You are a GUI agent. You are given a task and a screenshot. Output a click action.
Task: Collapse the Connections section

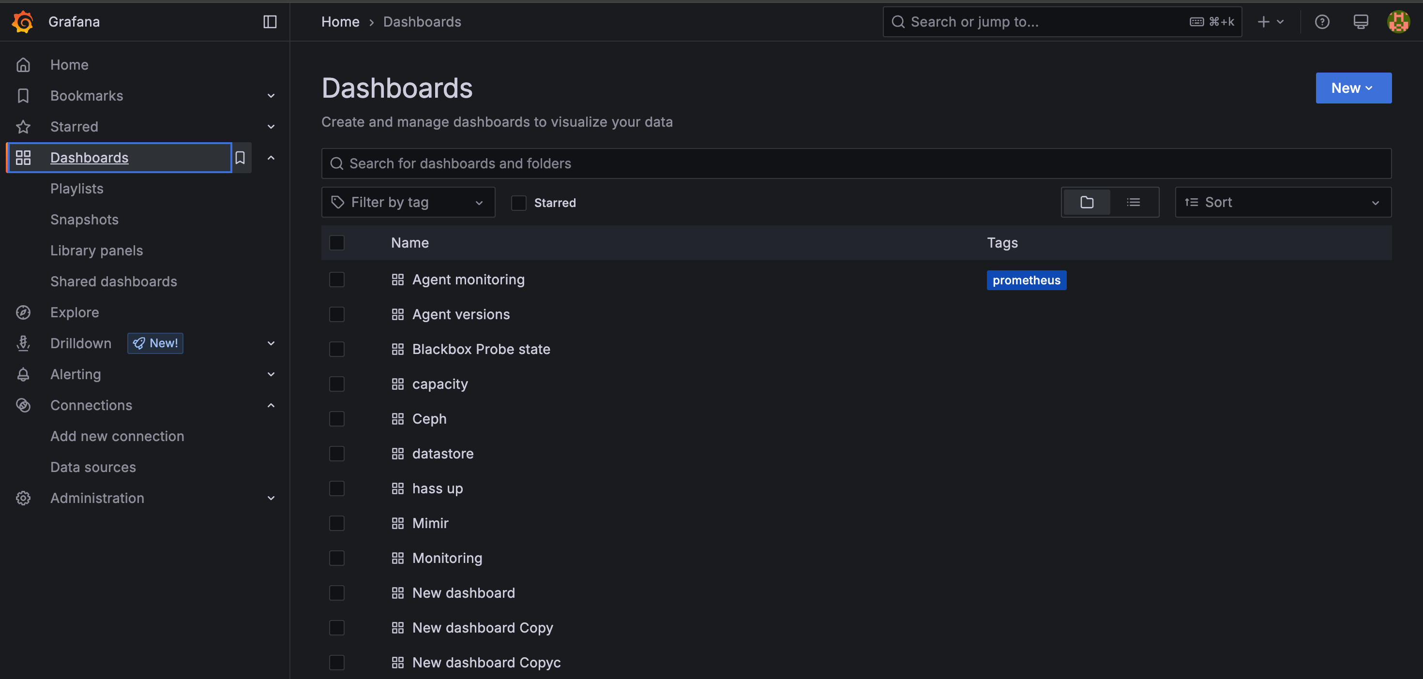271,405
